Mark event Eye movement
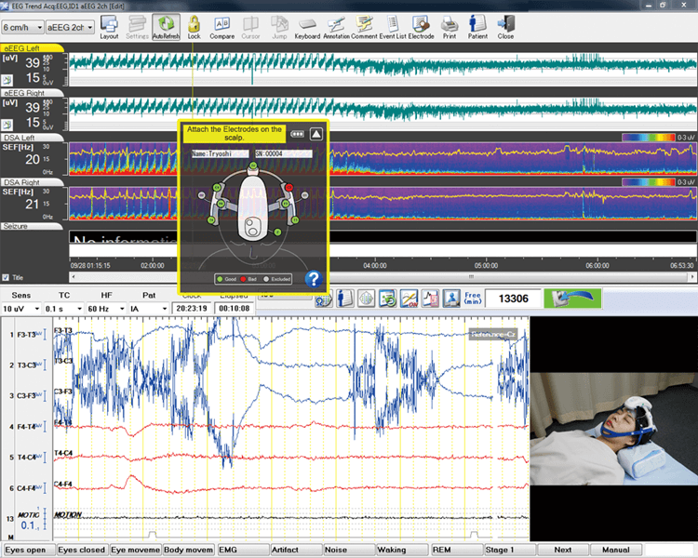Image resolution: width=698 pixels, height=558 pixels. pos(135,550)
